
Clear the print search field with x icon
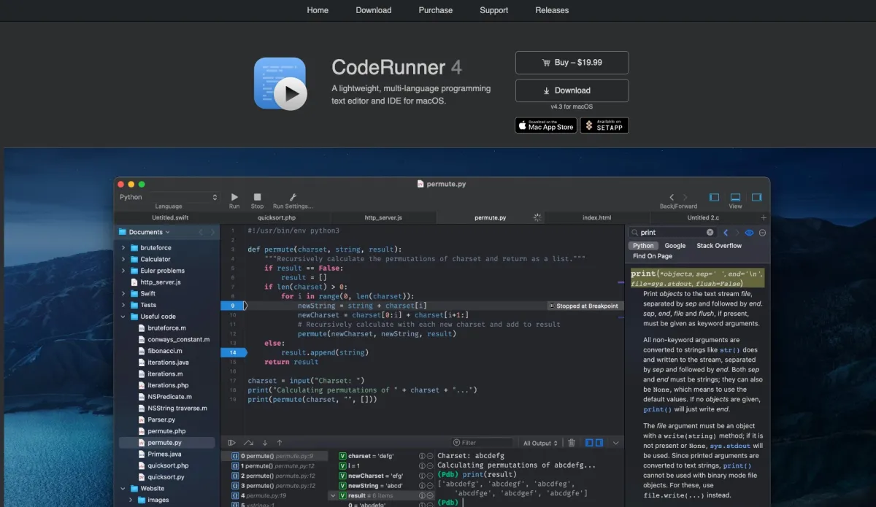(710, 233)
